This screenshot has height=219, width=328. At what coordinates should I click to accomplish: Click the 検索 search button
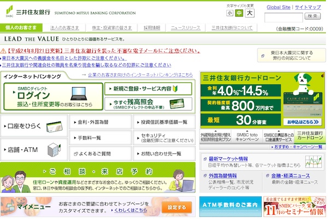[314, 16]
